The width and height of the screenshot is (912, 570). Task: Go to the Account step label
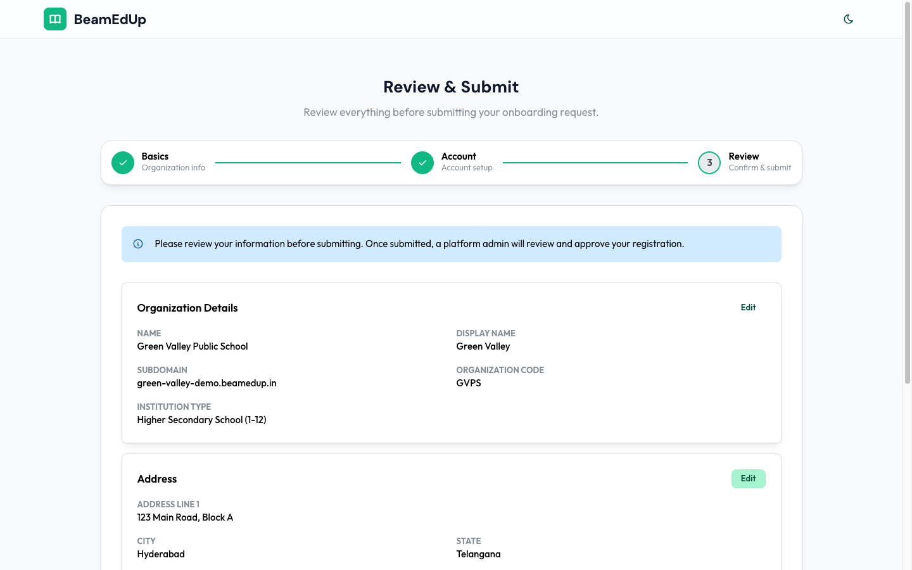point(459,156)
